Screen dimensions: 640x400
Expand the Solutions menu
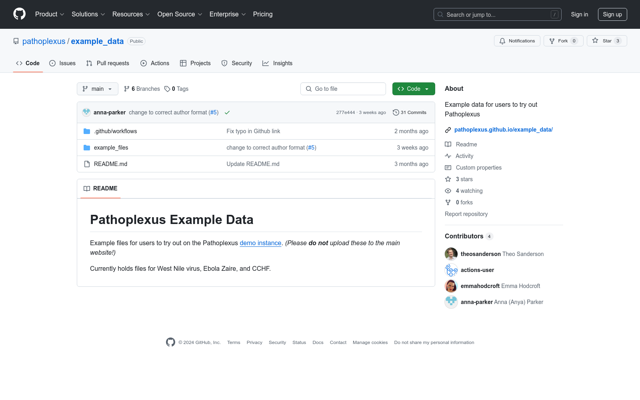[x=88, y=14]
